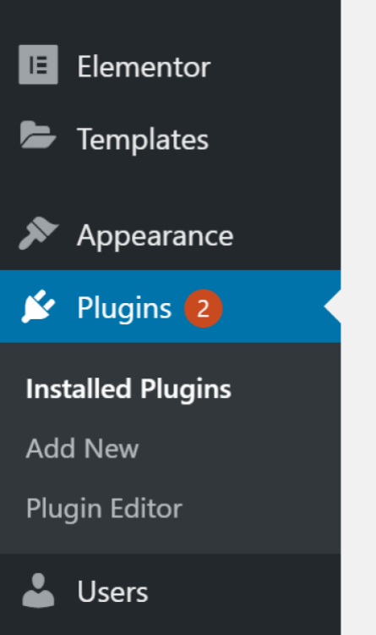The width and height of the screenshot is (376, 635).
Task: Click the white arrow pointer on Plugins row
Action: pyautogui.click(x=333, y=306)
